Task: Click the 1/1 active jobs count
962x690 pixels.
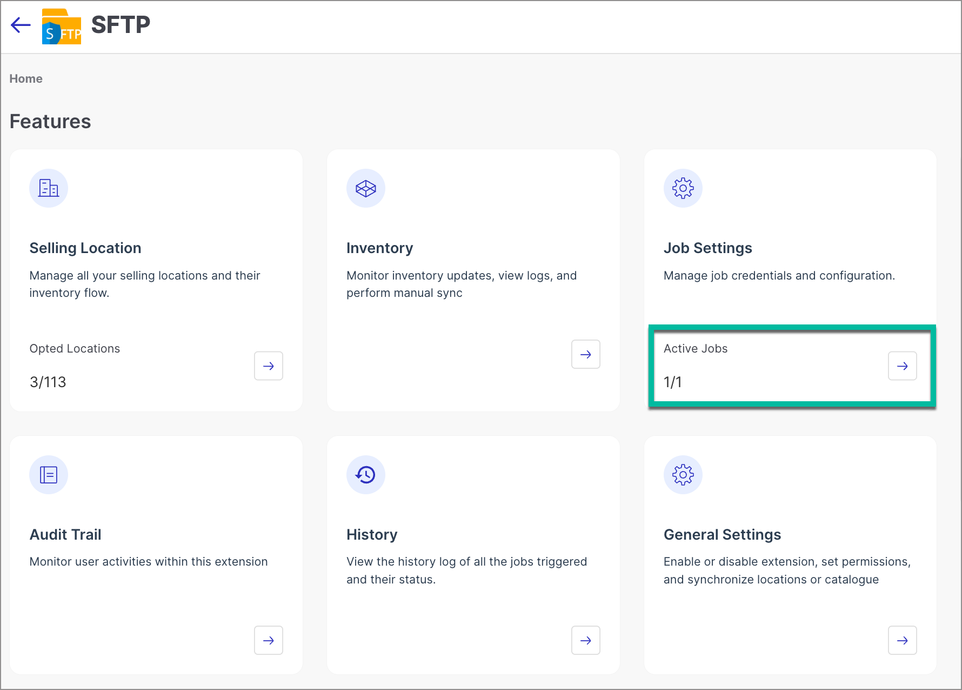Action: tap(673, 382)
